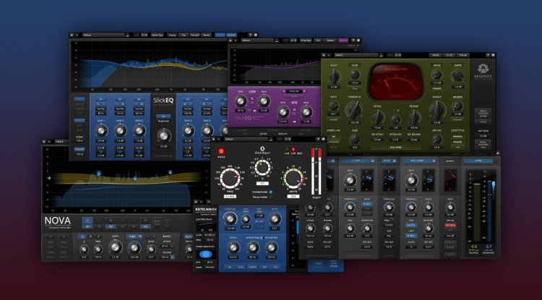Open the Smart Ops menu in blue SlickEQ toolbar
The width and height of the screenshot is (542, 300).
pyautogui.click(x=158, y=35)
